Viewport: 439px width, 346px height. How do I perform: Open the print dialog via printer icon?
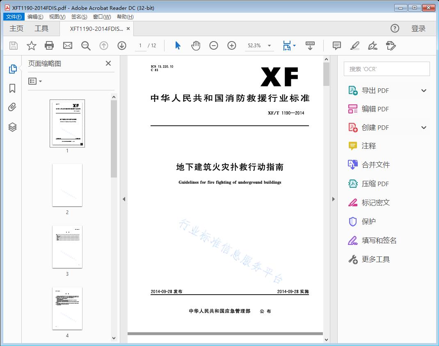(x=49, y=46)
